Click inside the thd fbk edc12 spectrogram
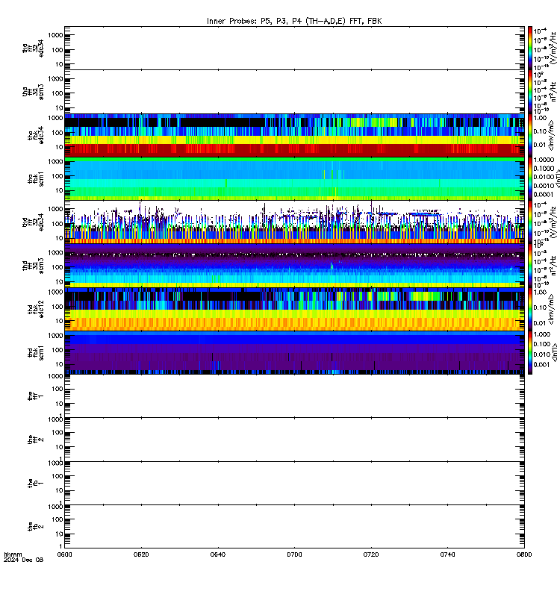 pyautogui.click(x=294, y=309)
